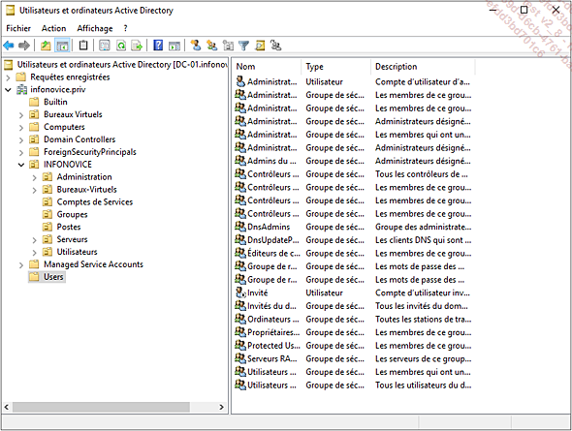Click the DnsAdmins group icon
Image resolution: width=572 pixels, height=431 pixels.
pos(240,227)
